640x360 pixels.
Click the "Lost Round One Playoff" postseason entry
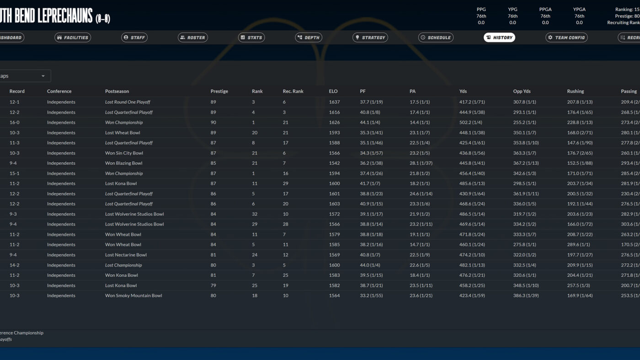point(128,102)
